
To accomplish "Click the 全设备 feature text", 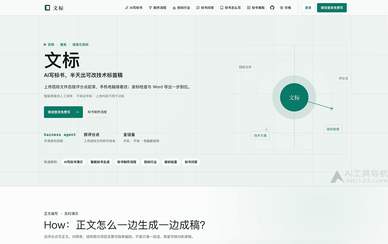I will click(x=129, y=134).
